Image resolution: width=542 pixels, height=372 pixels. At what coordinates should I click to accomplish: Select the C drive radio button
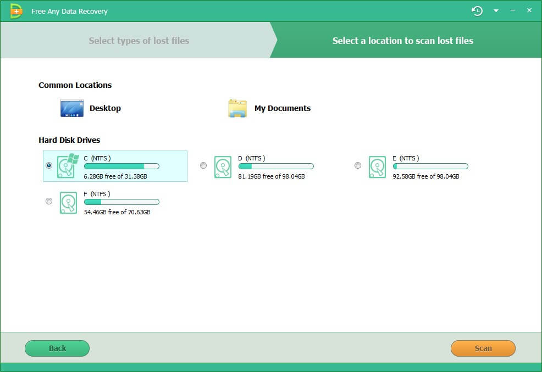(49, 165)
